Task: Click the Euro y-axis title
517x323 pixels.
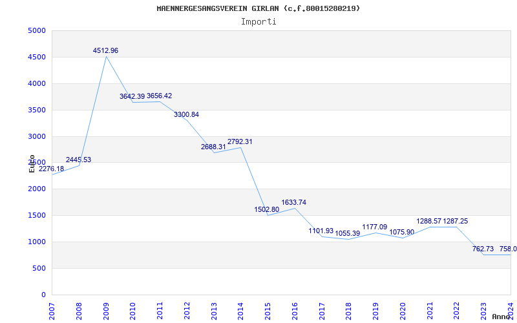Action: tap(32, 163)
